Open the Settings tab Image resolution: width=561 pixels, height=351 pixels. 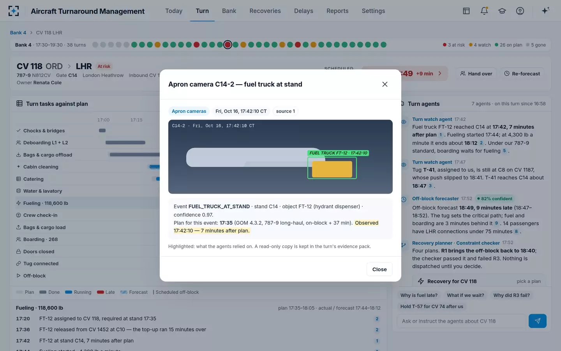373,11
